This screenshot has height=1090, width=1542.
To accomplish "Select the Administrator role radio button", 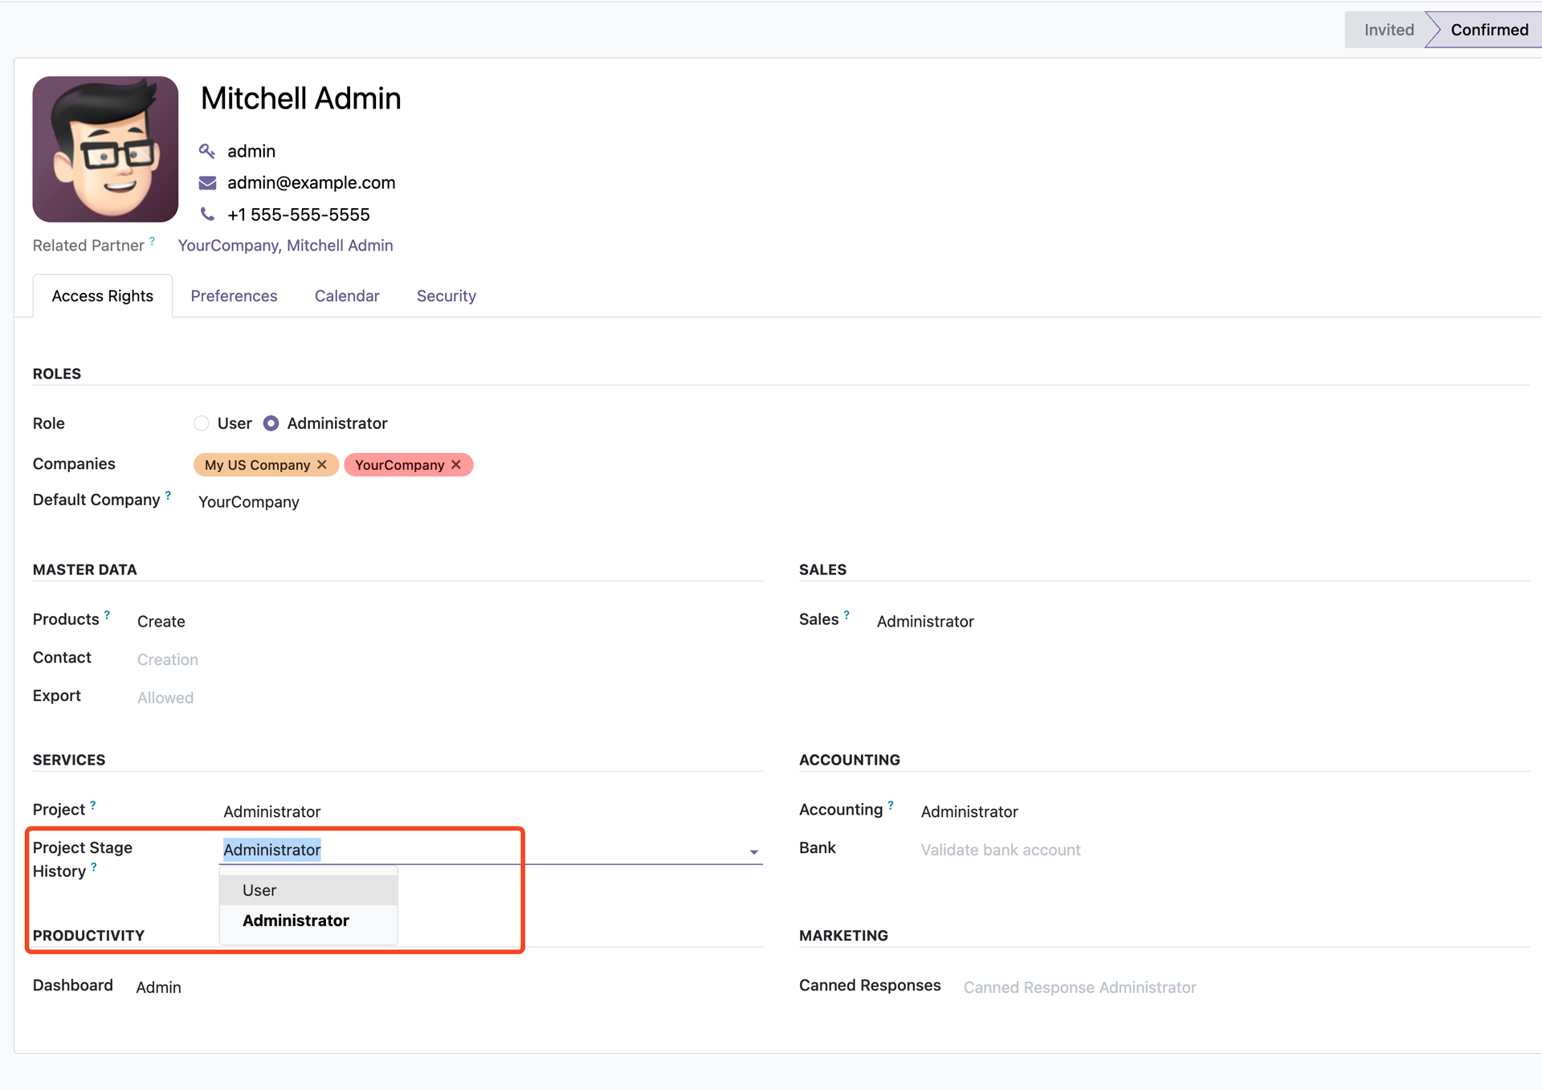I will 271,423.
